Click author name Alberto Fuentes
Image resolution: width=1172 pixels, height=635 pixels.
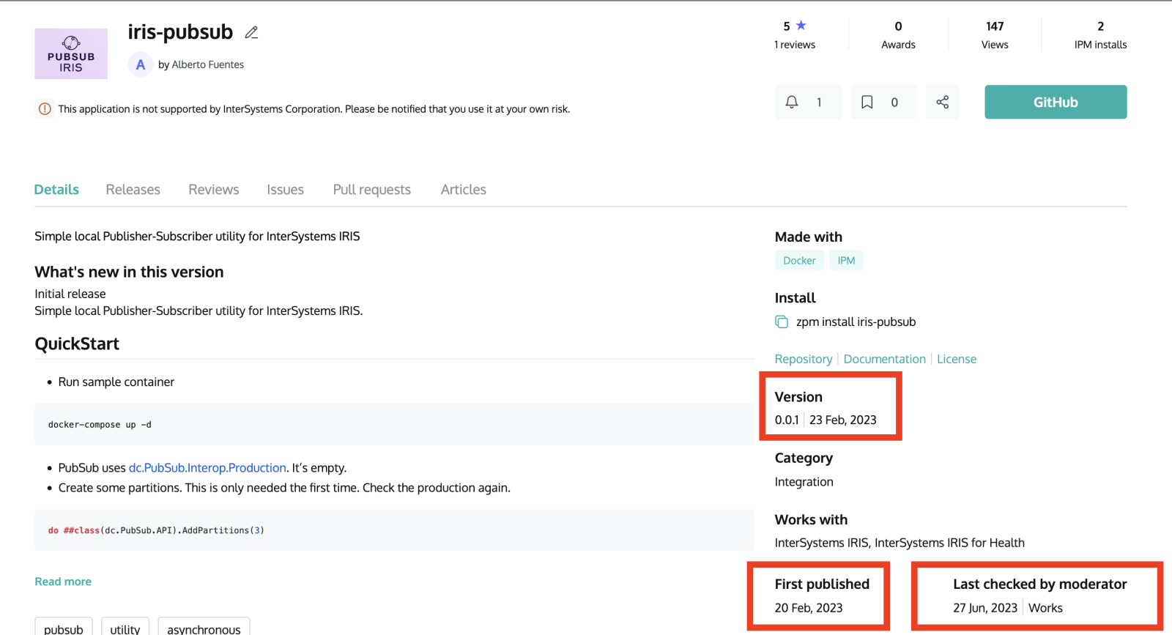click(207, 64)
